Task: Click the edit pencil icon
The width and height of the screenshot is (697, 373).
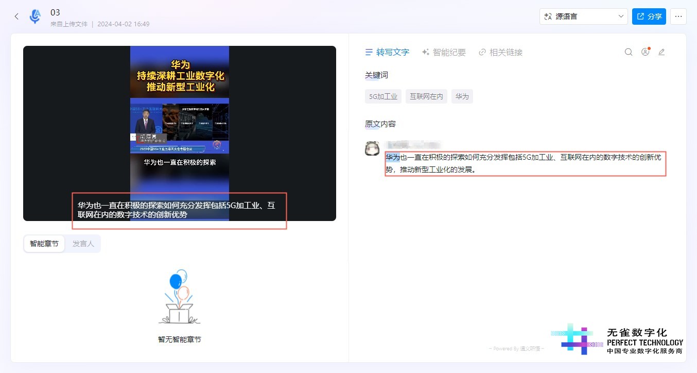Action: tap(662, 52)
